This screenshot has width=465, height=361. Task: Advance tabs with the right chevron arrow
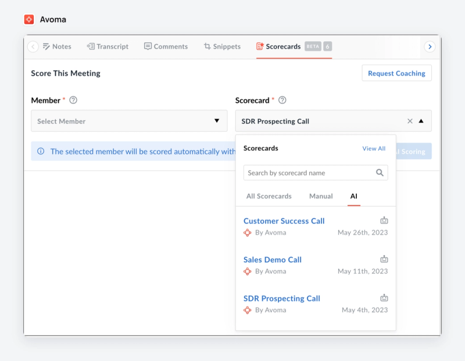(x=430, y=47)
